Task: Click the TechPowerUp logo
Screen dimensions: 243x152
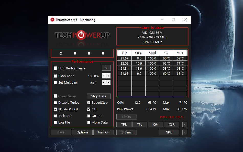Action: tap(82, 35)
